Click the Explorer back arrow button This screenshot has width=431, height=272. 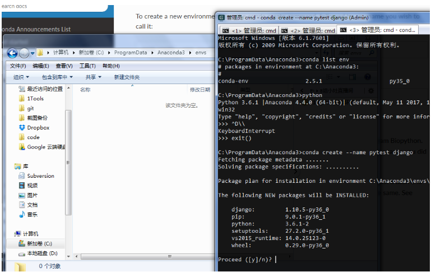12,53
